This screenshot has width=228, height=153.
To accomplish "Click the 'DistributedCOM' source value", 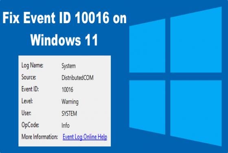I will pyautogui.click(x=77, y=78).
